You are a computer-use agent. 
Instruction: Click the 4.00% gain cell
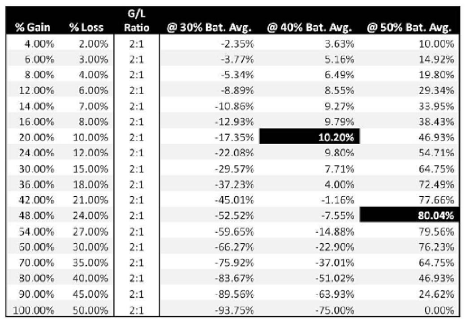tap(39, 44)
